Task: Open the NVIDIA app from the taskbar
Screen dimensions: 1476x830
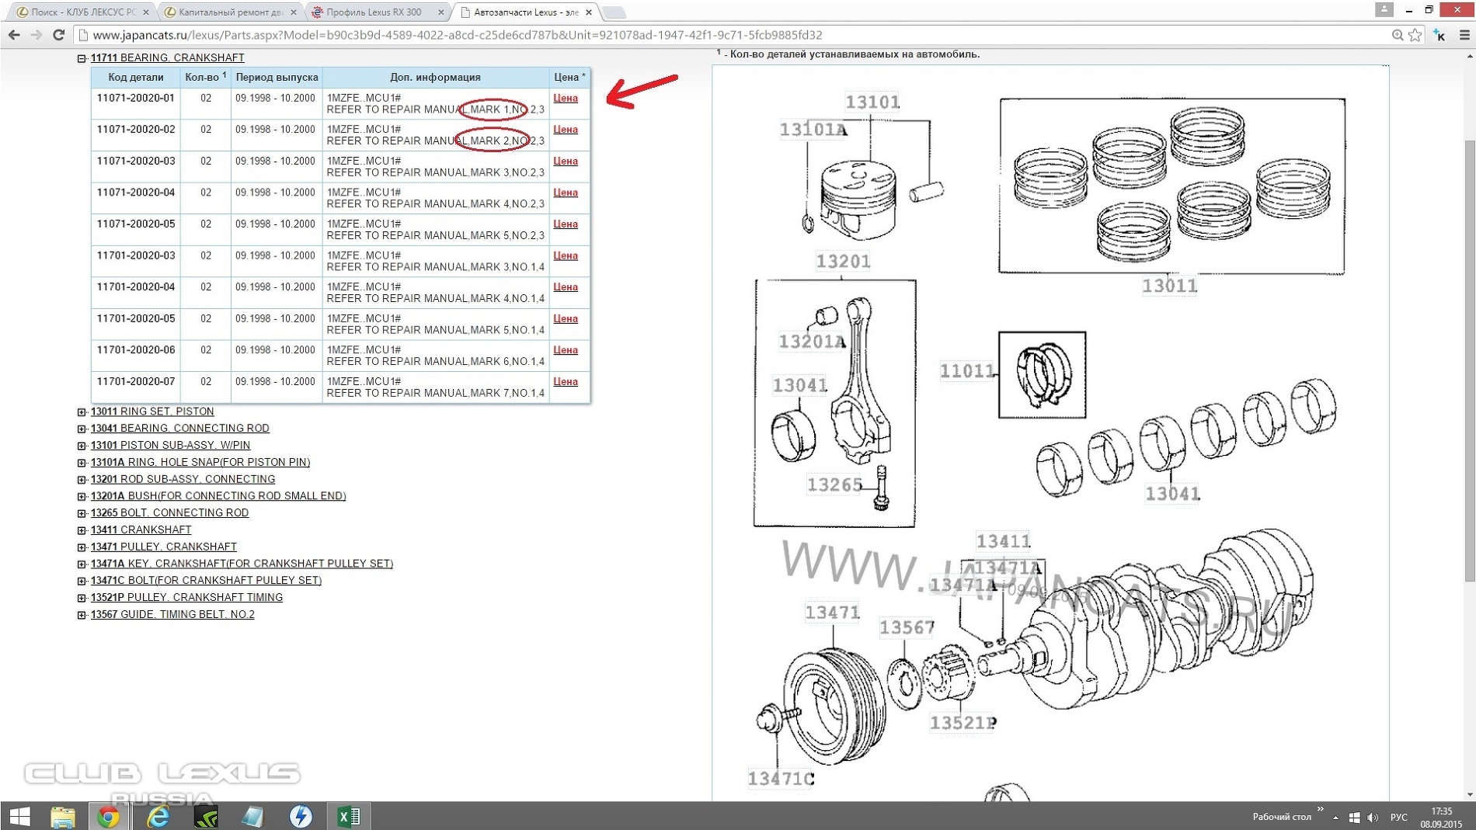Action: pos(206,816)
